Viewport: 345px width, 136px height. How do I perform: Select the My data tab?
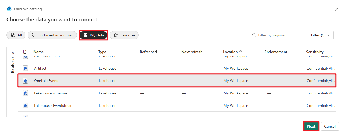pos(93,35)
